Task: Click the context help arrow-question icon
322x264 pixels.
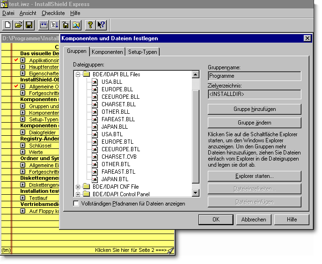Action: (x=101, y=25)
